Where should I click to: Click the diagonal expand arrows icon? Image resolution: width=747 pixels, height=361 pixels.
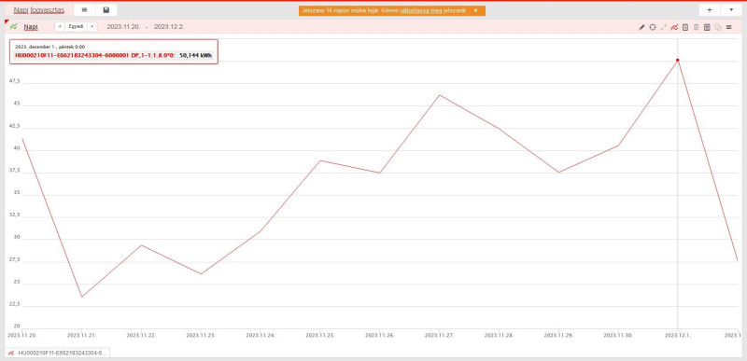pyautogui.click(x=663, y=28)
